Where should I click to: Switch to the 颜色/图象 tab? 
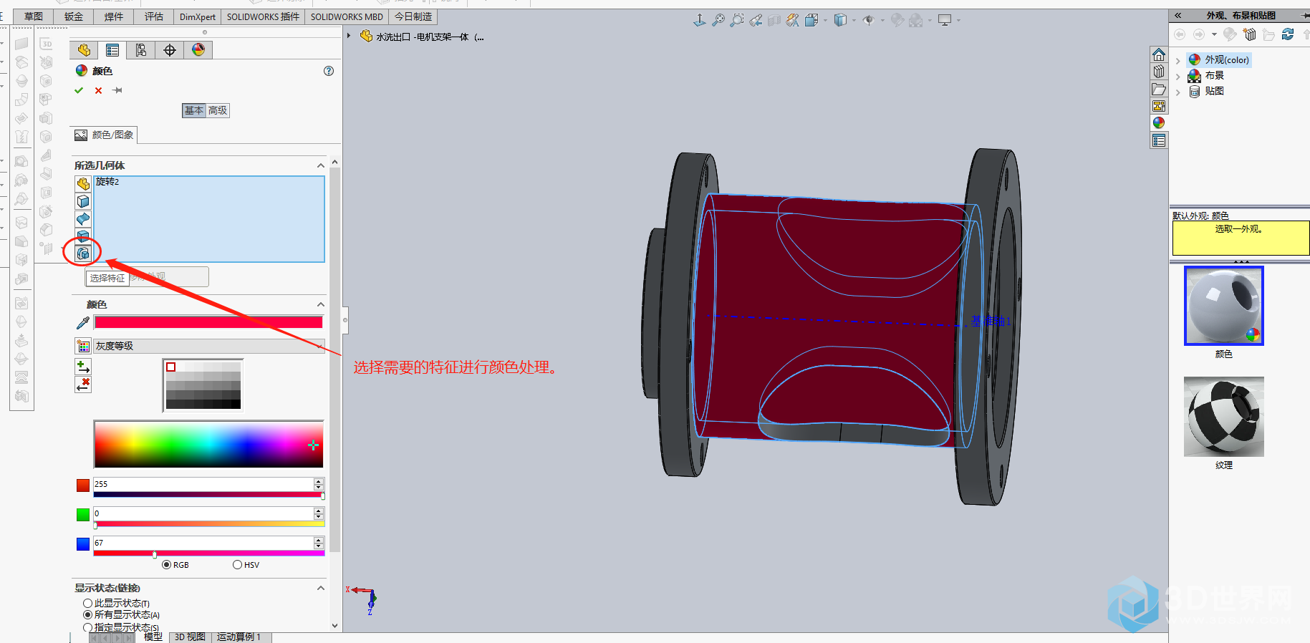coord(105,135)
